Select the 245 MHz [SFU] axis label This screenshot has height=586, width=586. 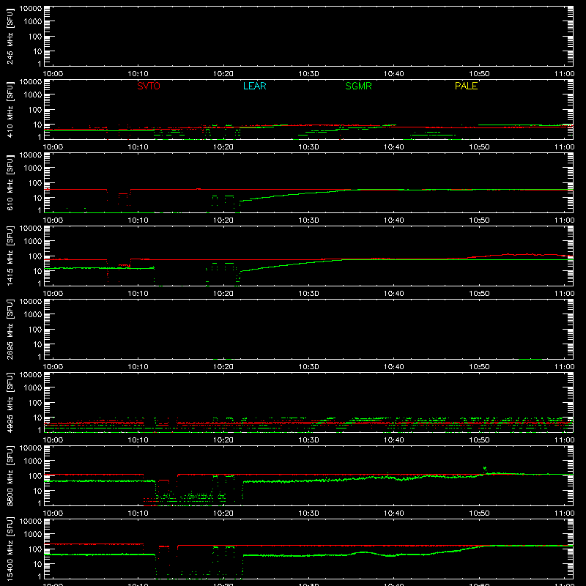10,36
